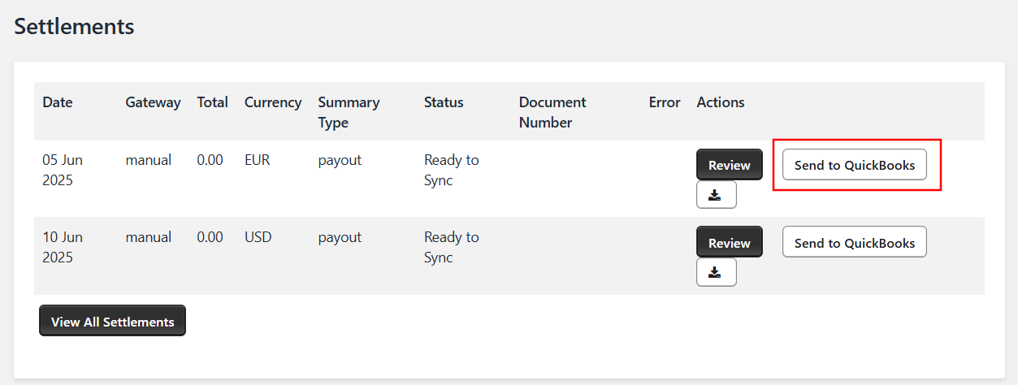Open View All Settlements
This screenshot has height=385, width=1018.
pyautogui.click(x=112, y=321)
